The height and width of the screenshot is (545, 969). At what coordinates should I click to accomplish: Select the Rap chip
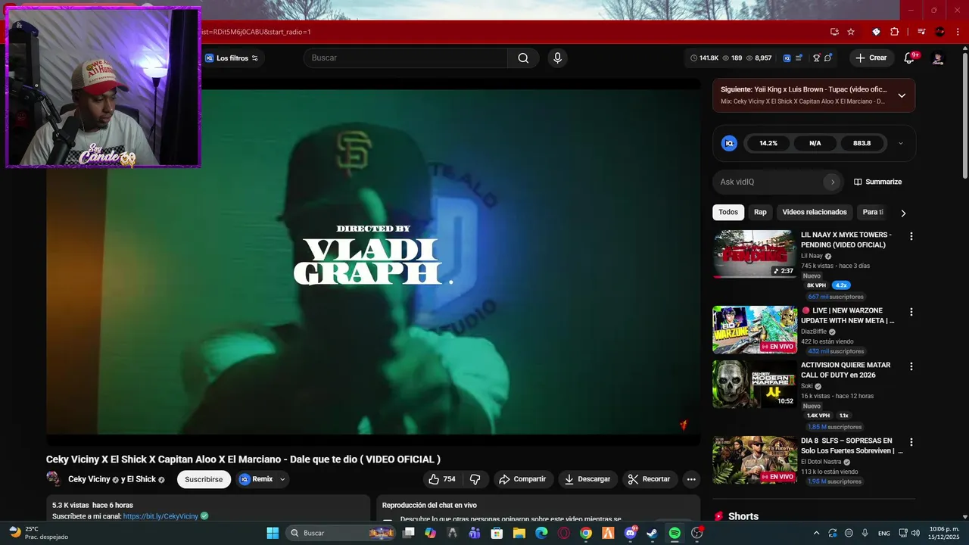pos(760,212)
